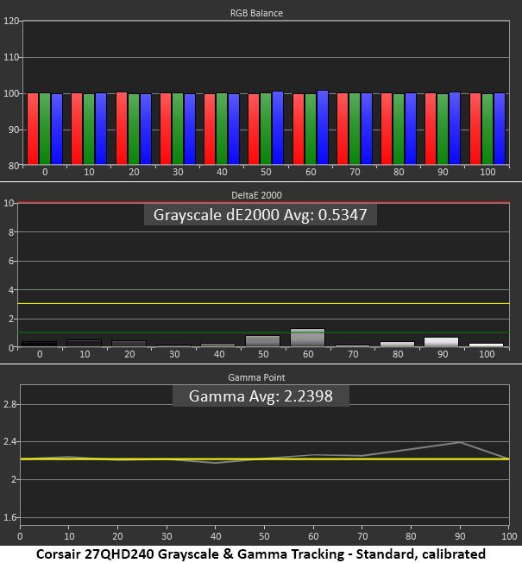The height and width of the screenshot is (563, 522).
Task: Click the 120 label on RGB Balance axis
Action: (x=10, y=21)
